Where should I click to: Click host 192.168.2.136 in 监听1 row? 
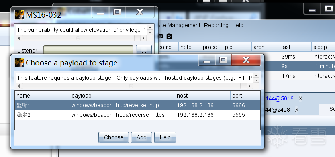195,105
